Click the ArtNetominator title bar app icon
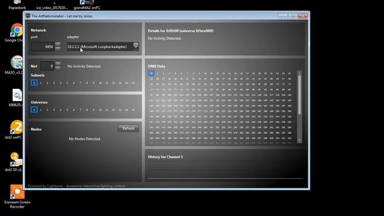Screen dimensions: 384x216 click(x=28, y=16)
